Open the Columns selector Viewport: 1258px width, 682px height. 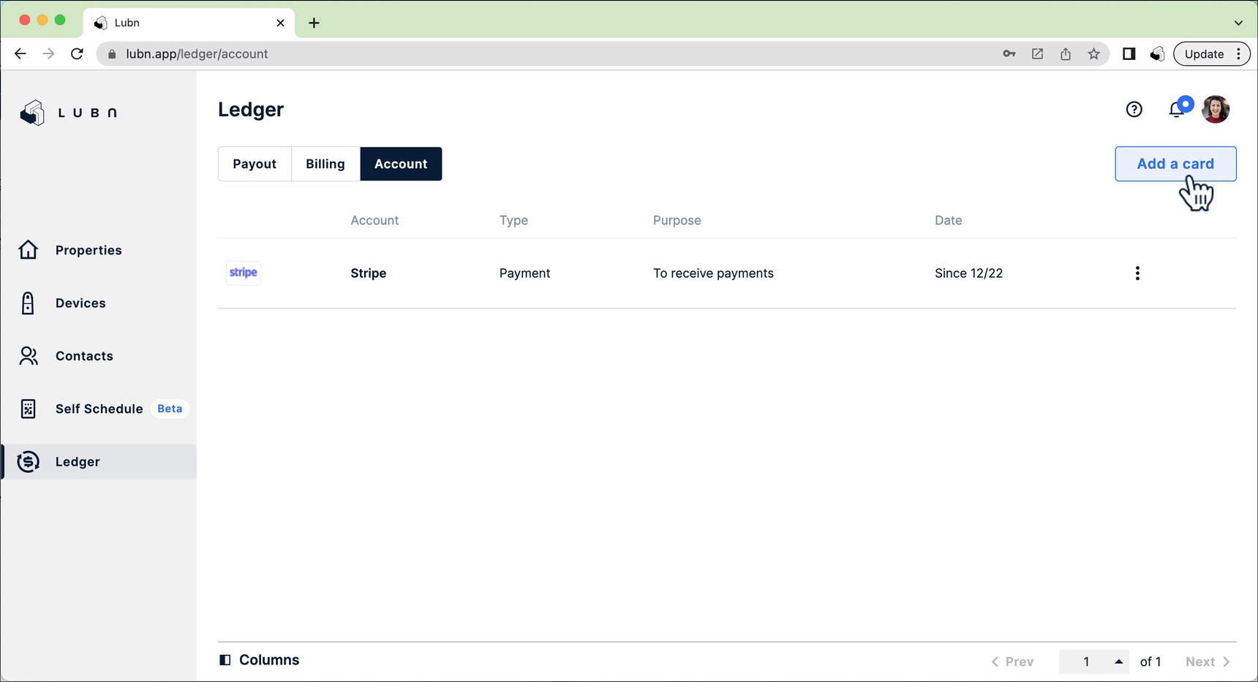coord(260,660)
